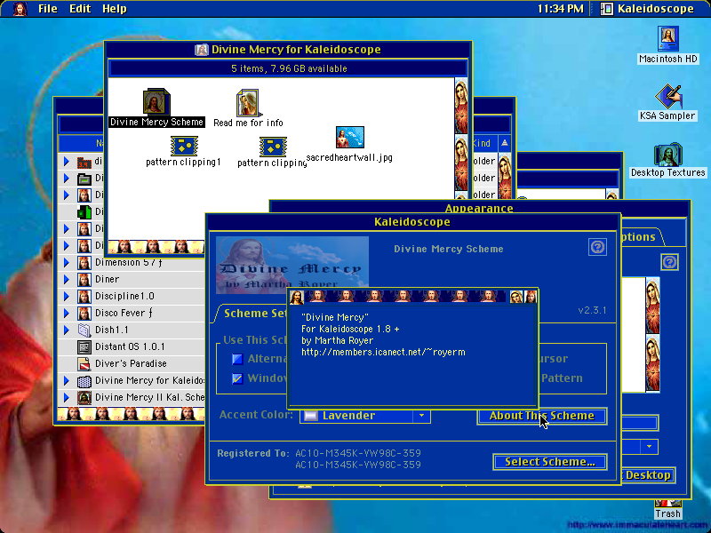Open the Macintosh HD desktop icon
This screenshot has width=711, height=533.
coord(667,38)
